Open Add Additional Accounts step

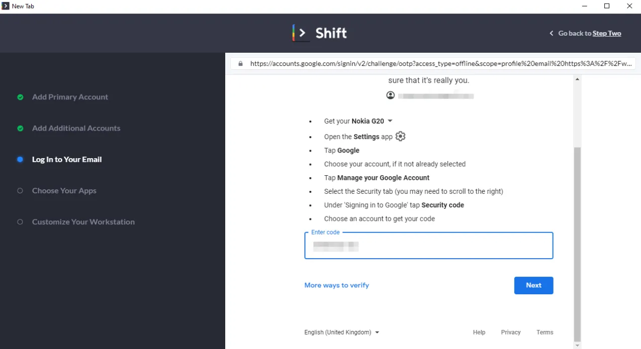(x=76, y=128)
